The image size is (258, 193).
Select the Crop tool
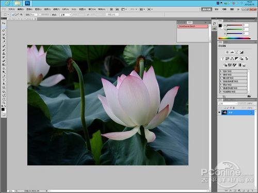click(x=4, y=38)
